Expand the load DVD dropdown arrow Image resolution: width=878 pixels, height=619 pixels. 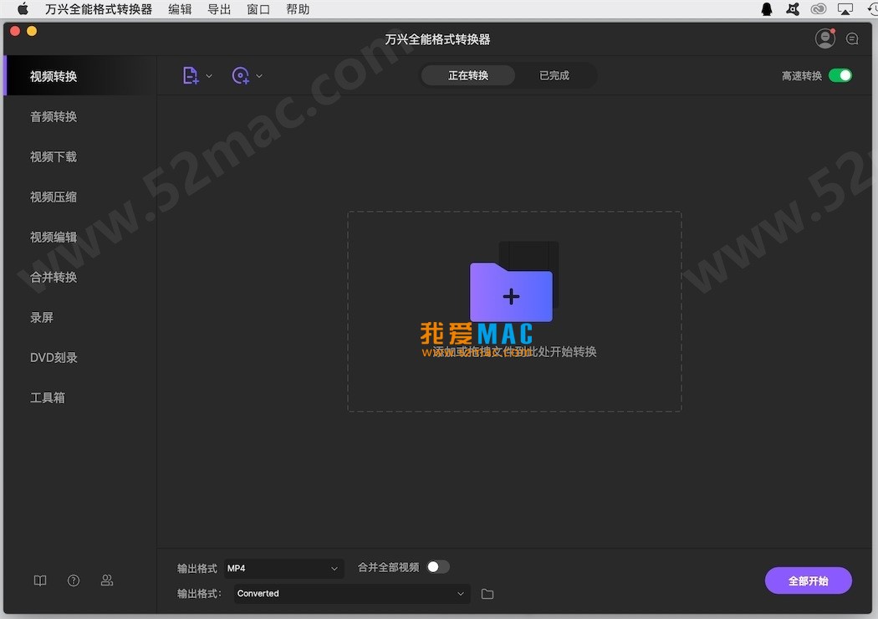point(259,76)
